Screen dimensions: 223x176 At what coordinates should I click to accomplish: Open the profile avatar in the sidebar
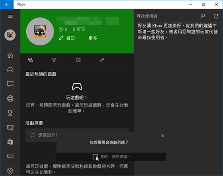tap(10, 35)
